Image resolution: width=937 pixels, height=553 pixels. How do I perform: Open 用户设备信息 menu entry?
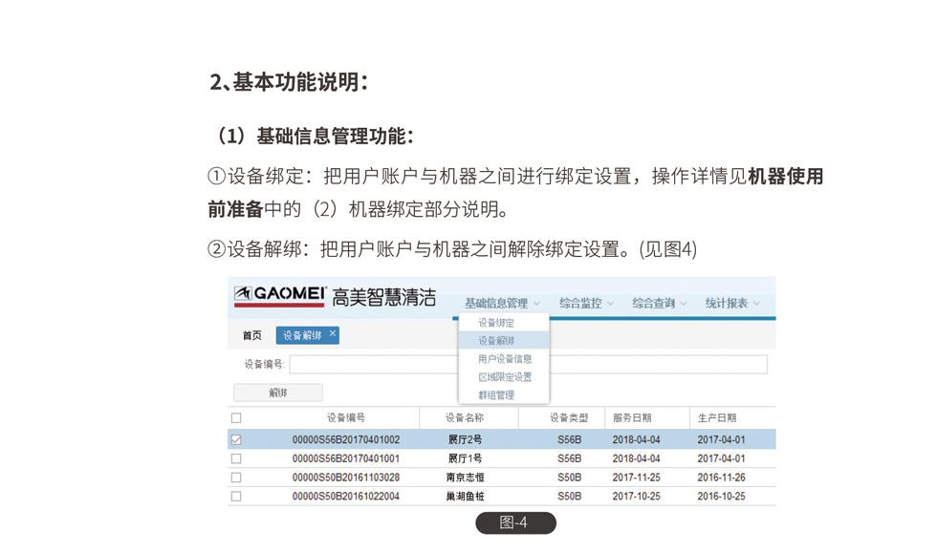point(505,359)
